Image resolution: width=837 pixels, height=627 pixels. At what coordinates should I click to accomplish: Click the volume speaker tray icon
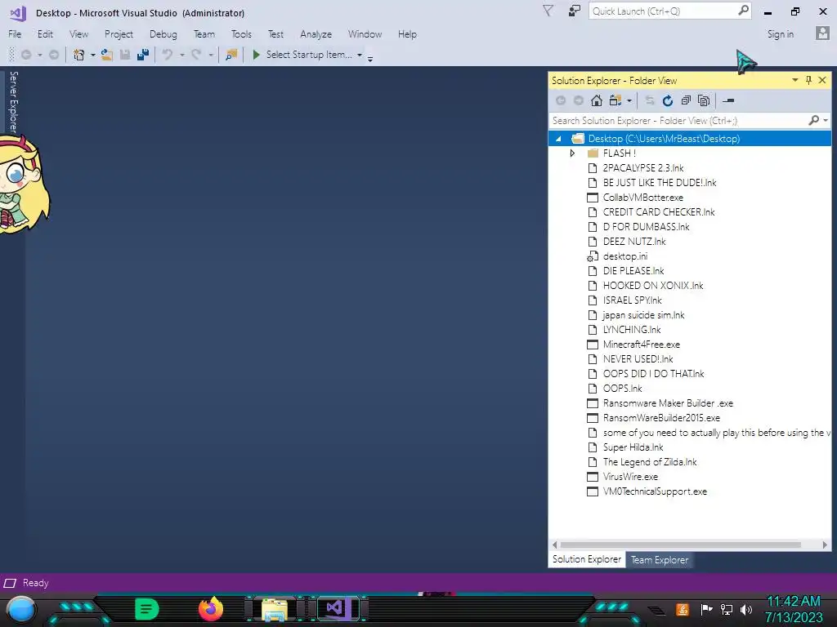(746, 609)
